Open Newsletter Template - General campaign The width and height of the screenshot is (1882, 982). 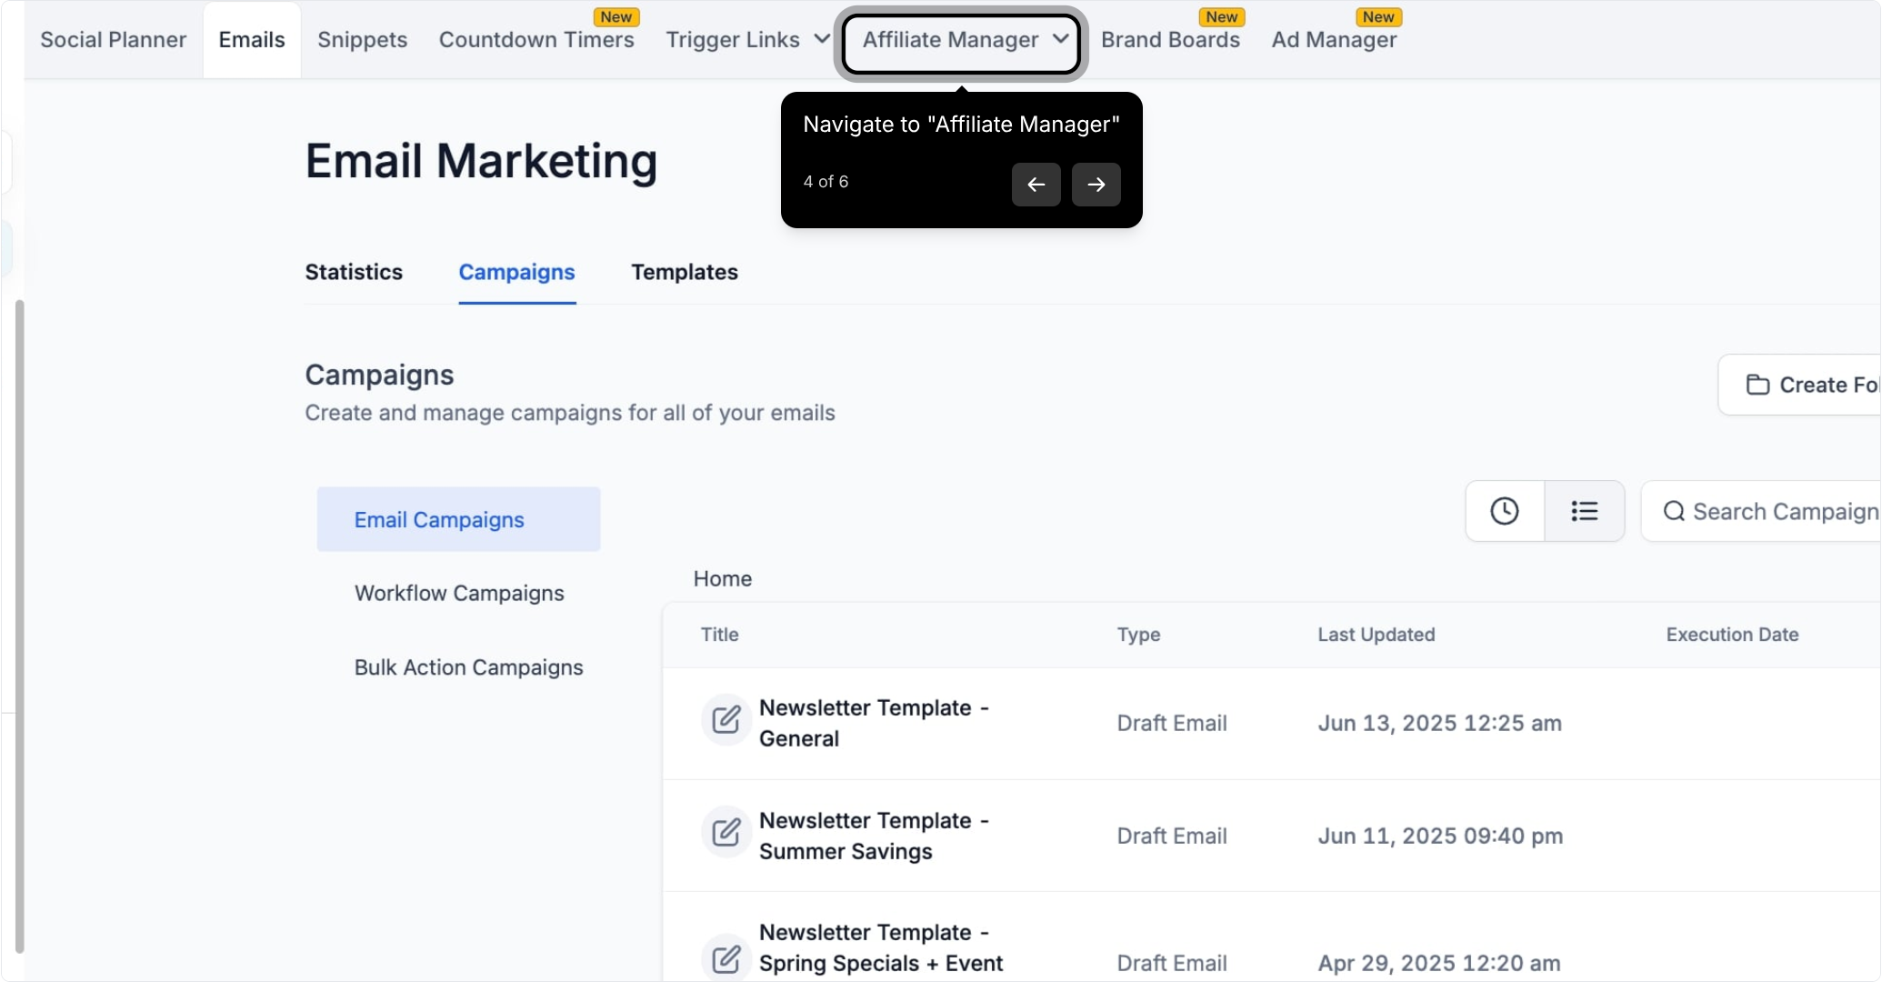874,723
